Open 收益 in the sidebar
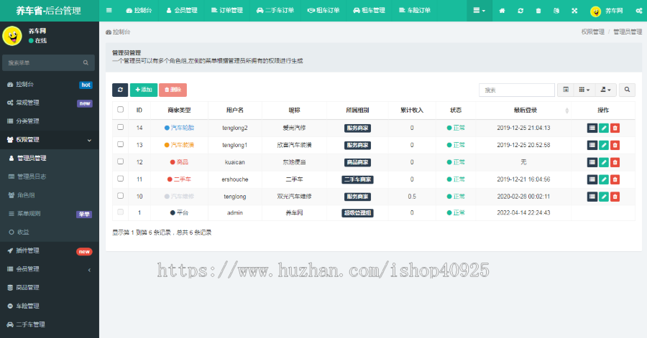Image resolution: width=647 pixels, height=338 pixels. click(50, 233)
